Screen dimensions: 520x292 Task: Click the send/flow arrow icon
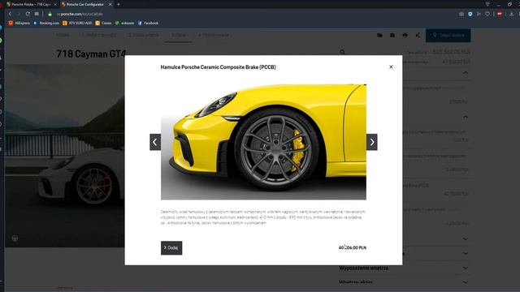point(479,14)
